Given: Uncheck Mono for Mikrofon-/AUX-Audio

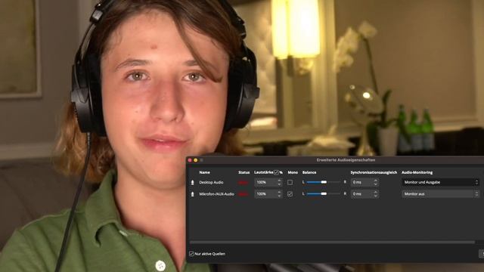Looking at the screenshot, I should point(290,194).
